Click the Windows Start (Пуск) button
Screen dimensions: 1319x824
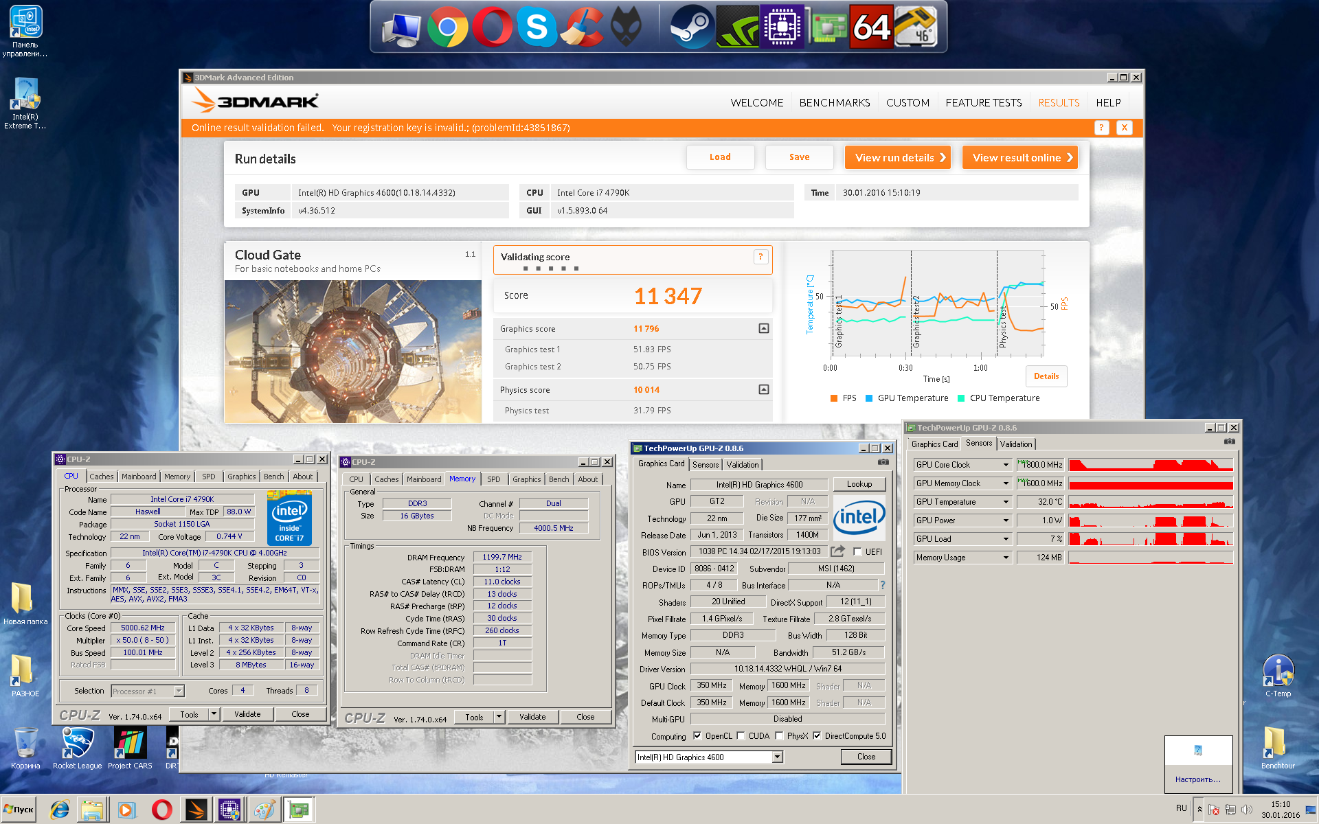point(19,810)
